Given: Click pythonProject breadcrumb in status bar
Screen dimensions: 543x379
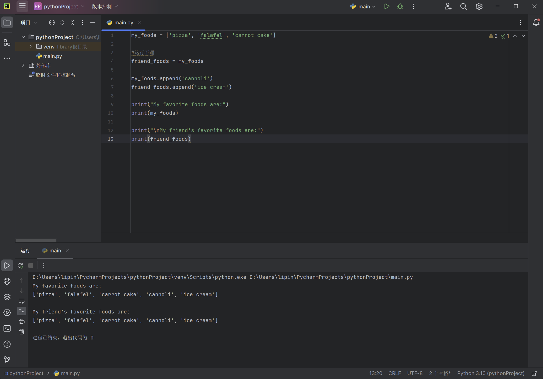Looking at the screenshot, I should [24, 373].
